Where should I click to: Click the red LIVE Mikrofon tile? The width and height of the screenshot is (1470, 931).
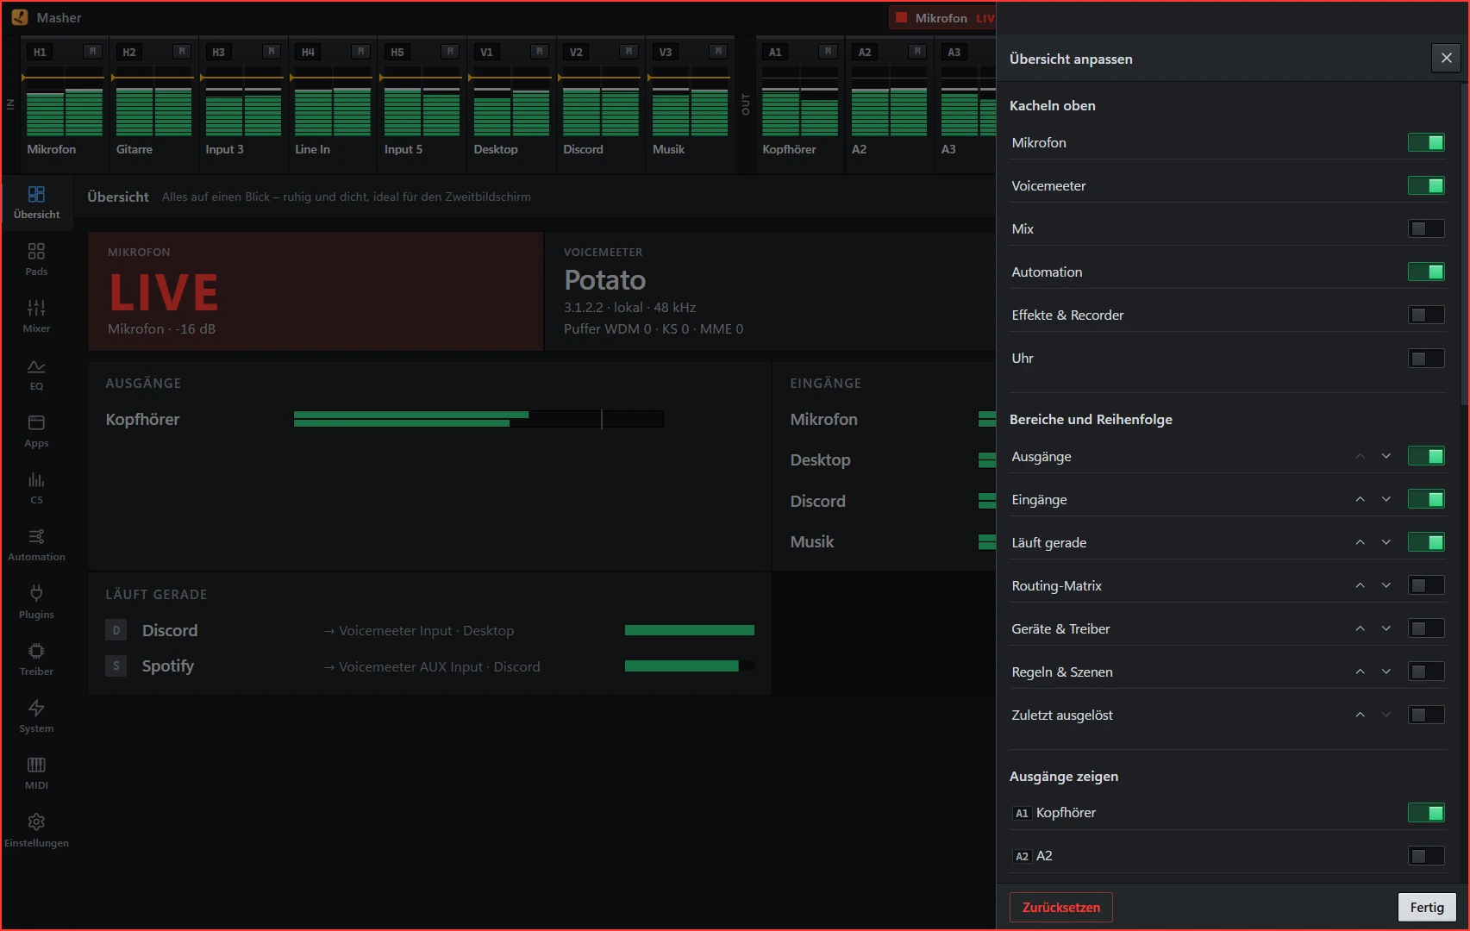click(x=316, y=291)
